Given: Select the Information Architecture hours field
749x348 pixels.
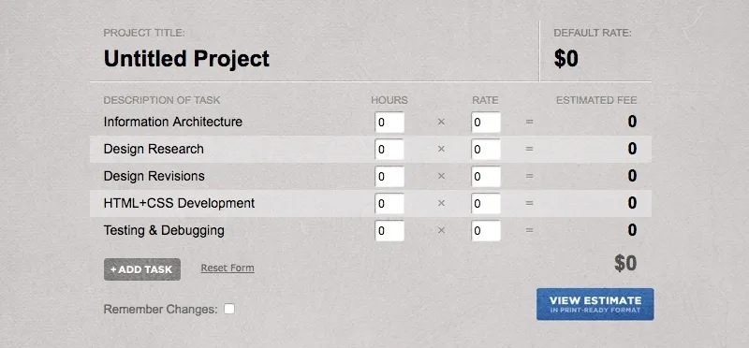Looking at the screenshot, I should pos(389,123).
